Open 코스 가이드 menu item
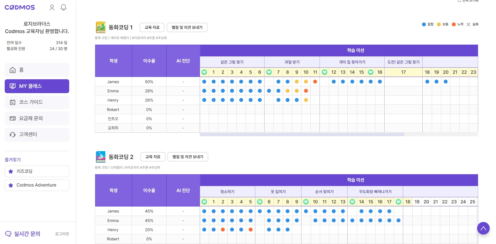This screenshot has height=244, width=496. [37, 102]
